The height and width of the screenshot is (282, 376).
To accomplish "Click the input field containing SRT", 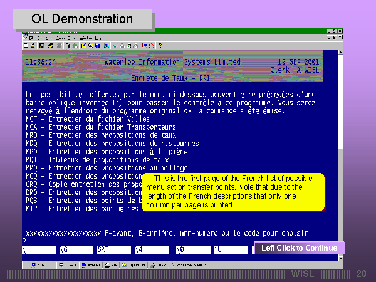I will coord(113,249).
